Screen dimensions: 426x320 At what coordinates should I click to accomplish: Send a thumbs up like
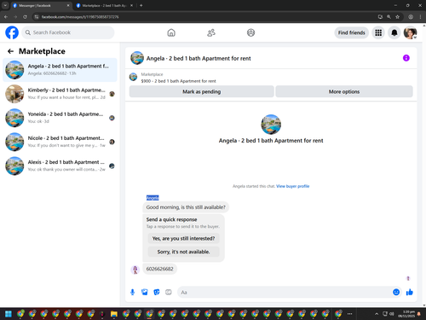tap(410, 292)
